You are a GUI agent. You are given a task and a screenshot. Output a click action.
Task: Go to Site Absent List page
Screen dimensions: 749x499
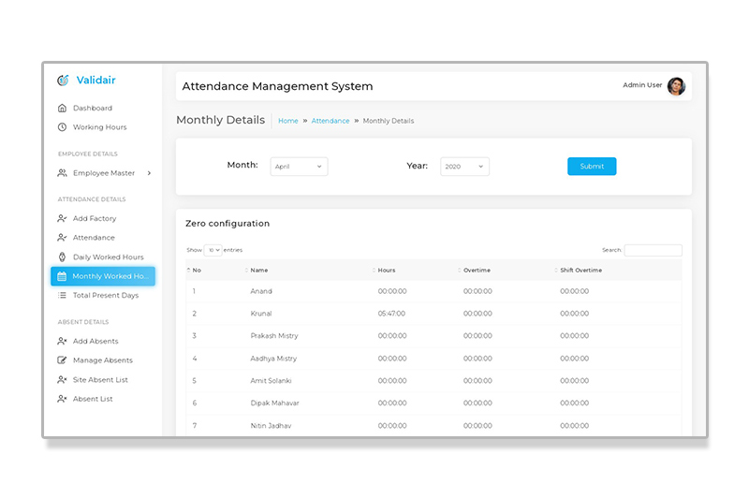(x=100, y=380)
